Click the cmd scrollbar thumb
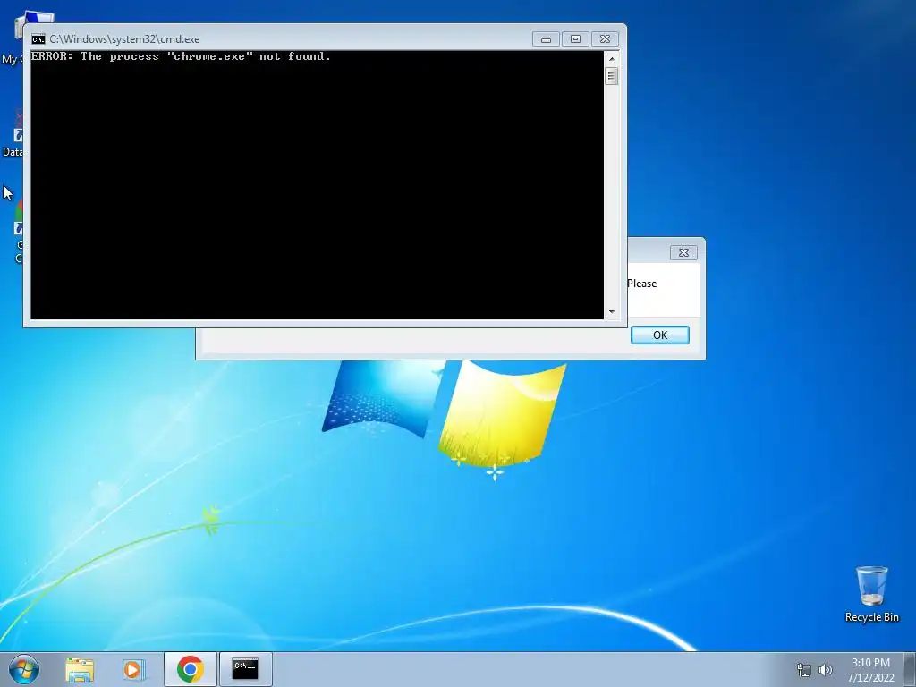Screen dimensions: 916x687 pyautogui.click(x=612, y=77)
